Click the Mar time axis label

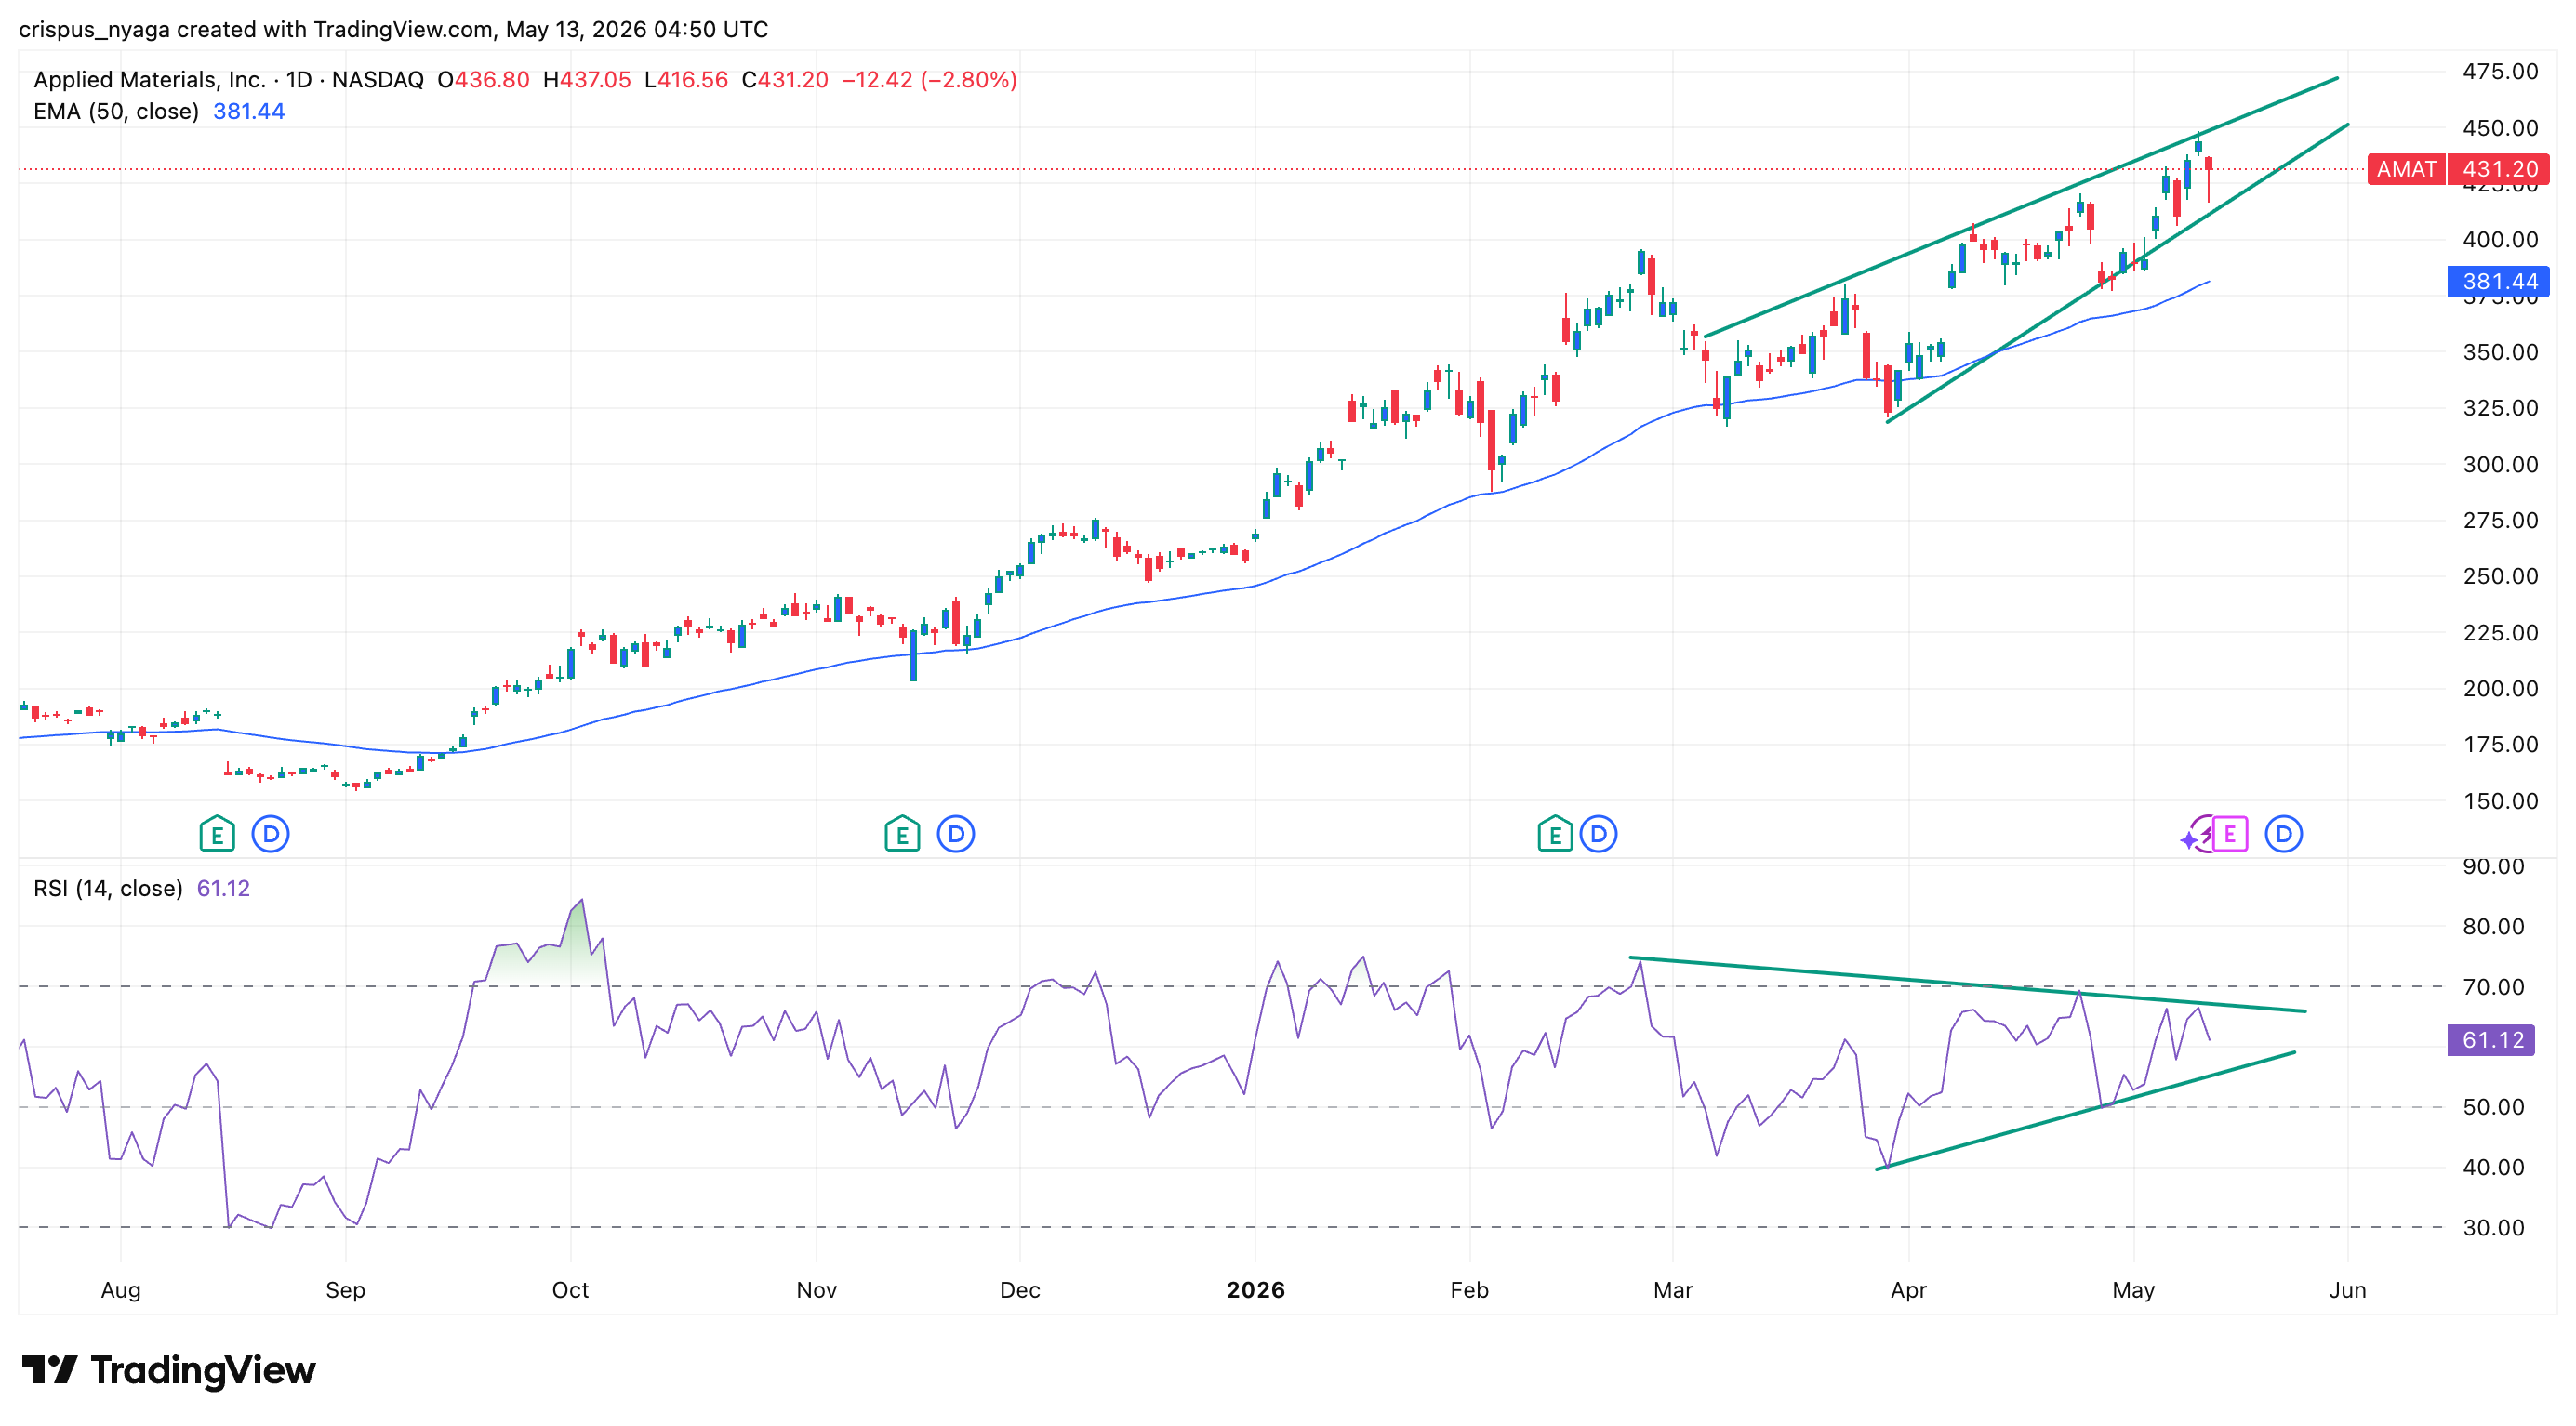pyautogui.click(x=1673, y=1290)
